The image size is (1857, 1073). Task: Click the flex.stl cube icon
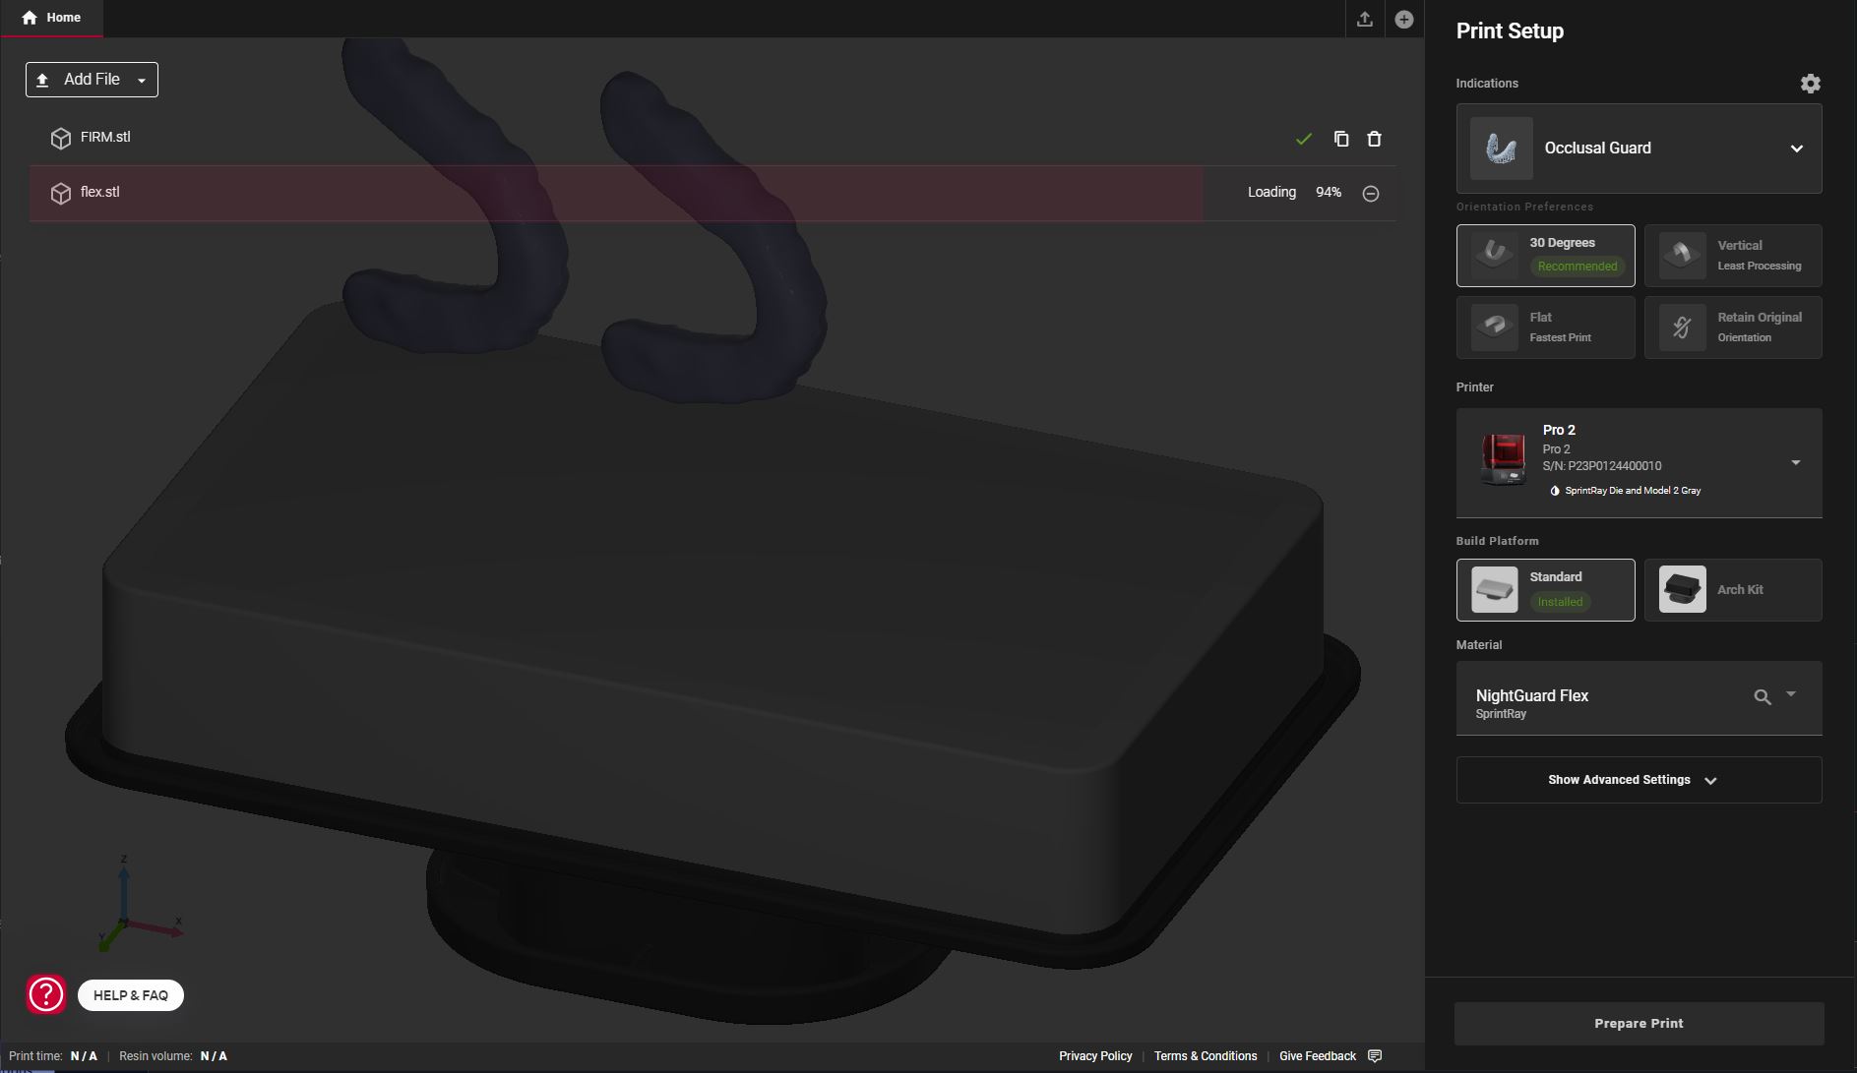(60, 194)
